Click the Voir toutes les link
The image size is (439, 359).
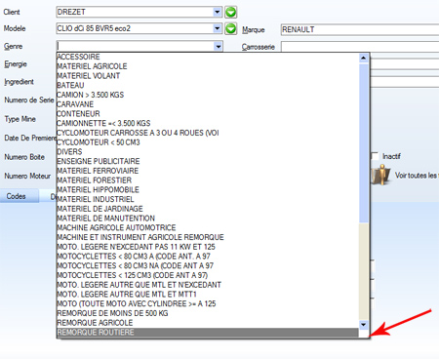pos(417,176)
